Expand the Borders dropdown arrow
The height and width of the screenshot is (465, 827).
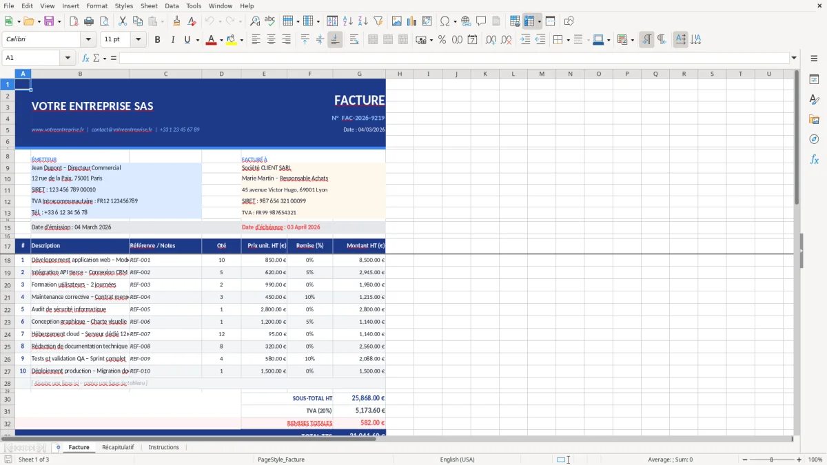568,40
